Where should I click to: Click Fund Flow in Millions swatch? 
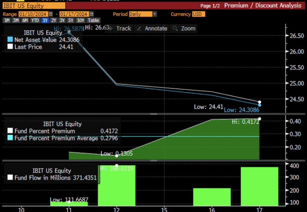(10, 177)
